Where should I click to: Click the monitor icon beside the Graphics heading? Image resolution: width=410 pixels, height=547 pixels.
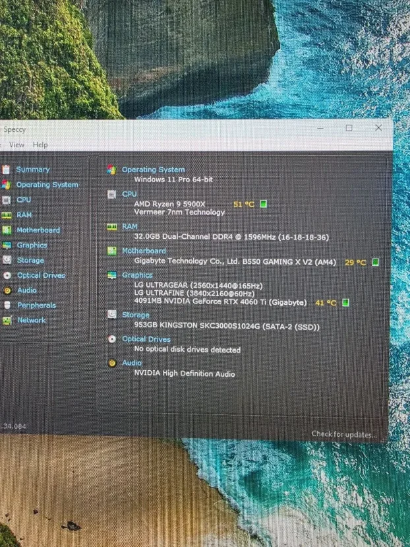[x=112, y=275]
